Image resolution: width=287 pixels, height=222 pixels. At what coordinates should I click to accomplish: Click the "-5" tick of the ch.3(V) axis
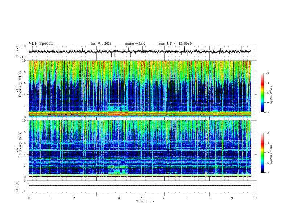(x=24, y=192)
